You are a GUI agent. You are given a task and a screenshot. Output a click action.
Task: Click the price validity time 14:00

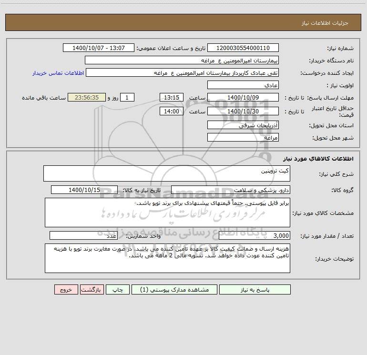(171, 111)
